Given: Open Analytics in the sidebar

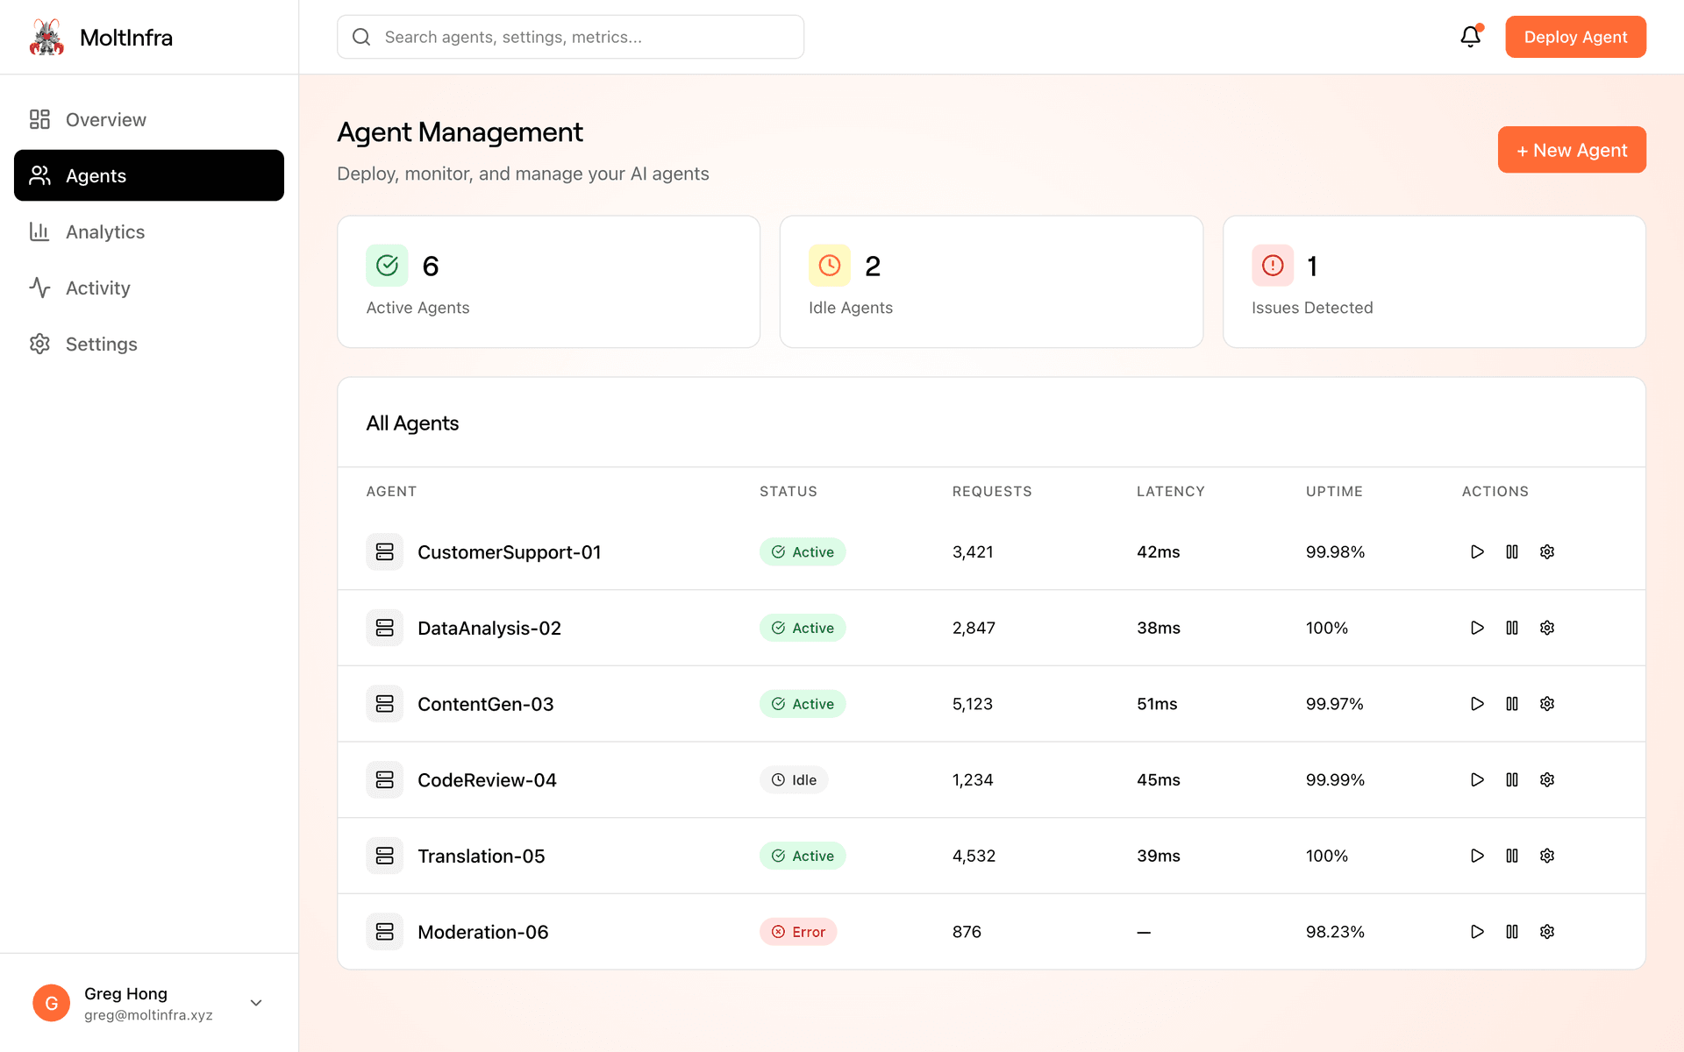Looking at the screenshot, I should 149,231.
